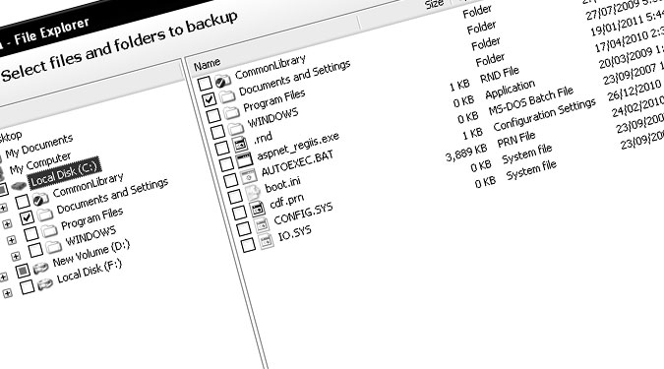
Task: Click the '3,889 KB' size value
Action: click(466, 153)
